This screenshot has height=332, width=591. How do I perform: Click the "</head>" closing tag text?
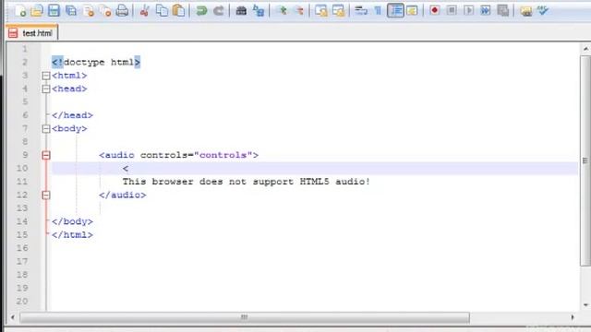72,115
